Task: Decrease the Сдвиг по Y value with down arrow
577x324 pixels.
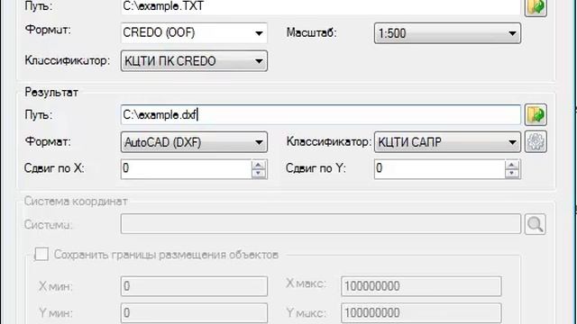Action: coord(512,174)
